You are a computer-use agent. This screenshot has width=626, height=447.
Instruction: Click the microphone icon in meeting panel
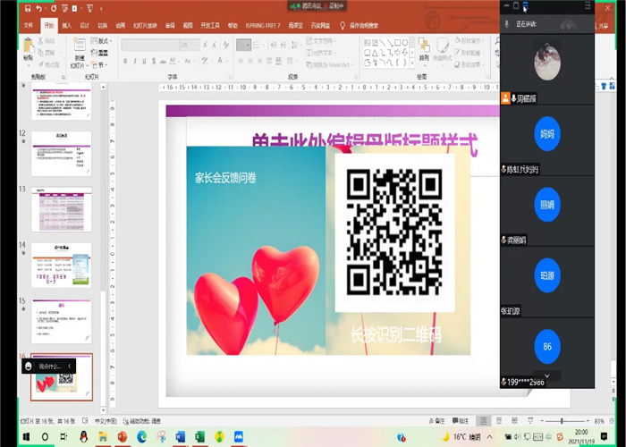pos(507,24)
